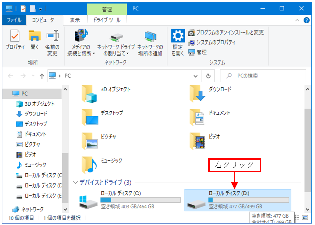Click the title bar New Folder icon

click(x=32, y=9)
